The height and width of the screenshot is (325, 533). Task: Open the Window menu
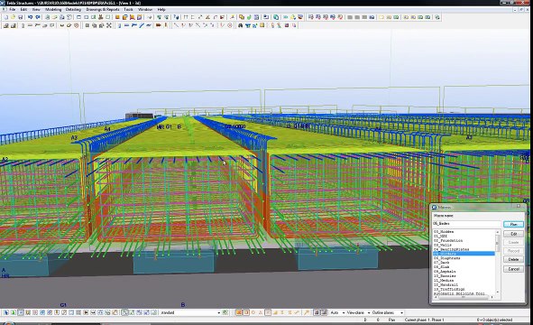tap(145, 10)
